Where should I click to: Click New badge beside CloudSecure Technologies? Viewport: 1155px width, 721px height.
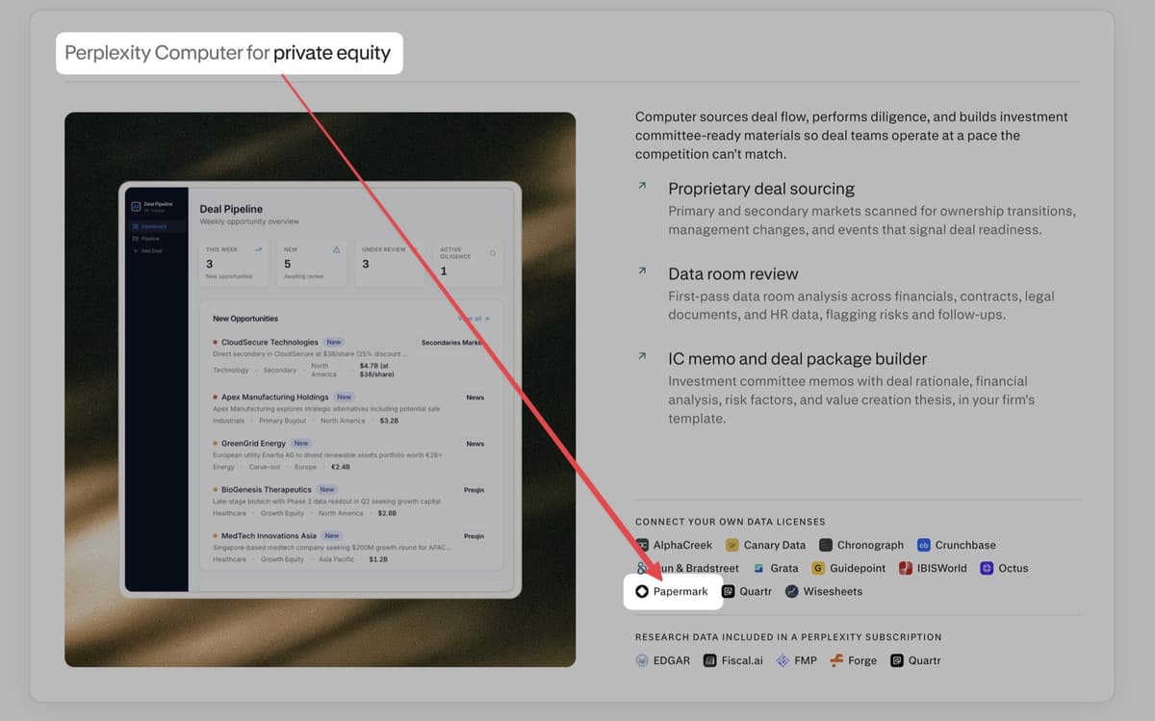(334, 342)
